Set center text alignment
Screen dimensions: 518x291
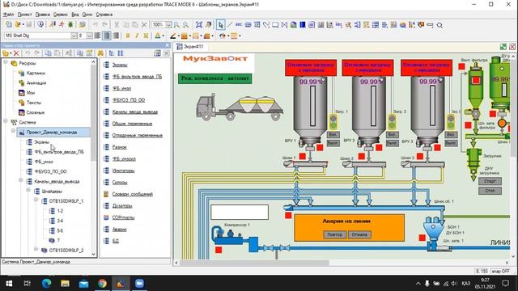click(107, 36)
